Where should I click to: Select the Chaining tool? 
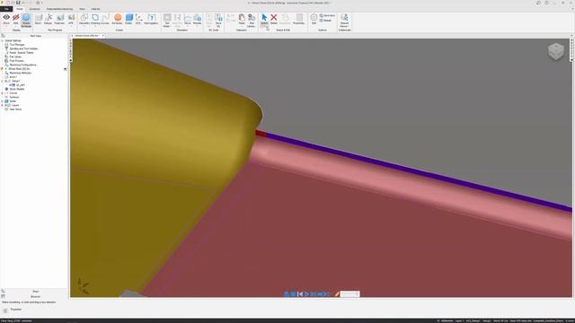pyautogui.click(x=95, y=18)
